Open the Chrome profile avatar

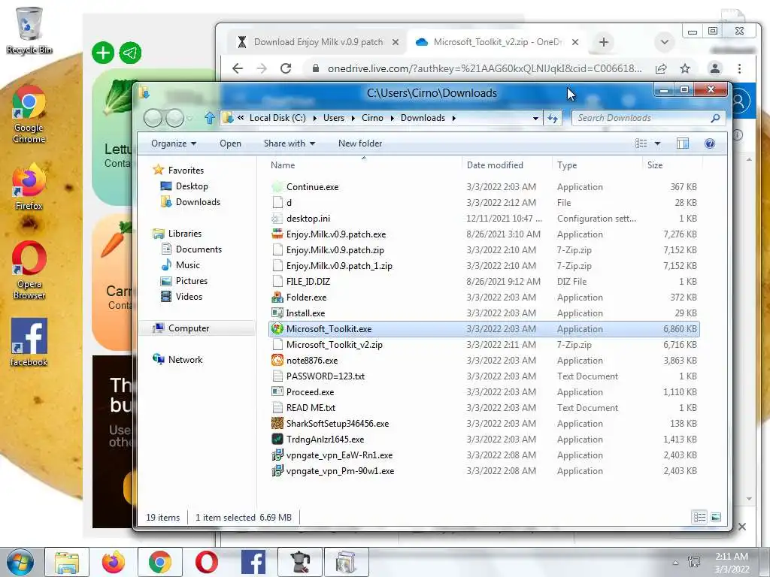tap(715, 68)
